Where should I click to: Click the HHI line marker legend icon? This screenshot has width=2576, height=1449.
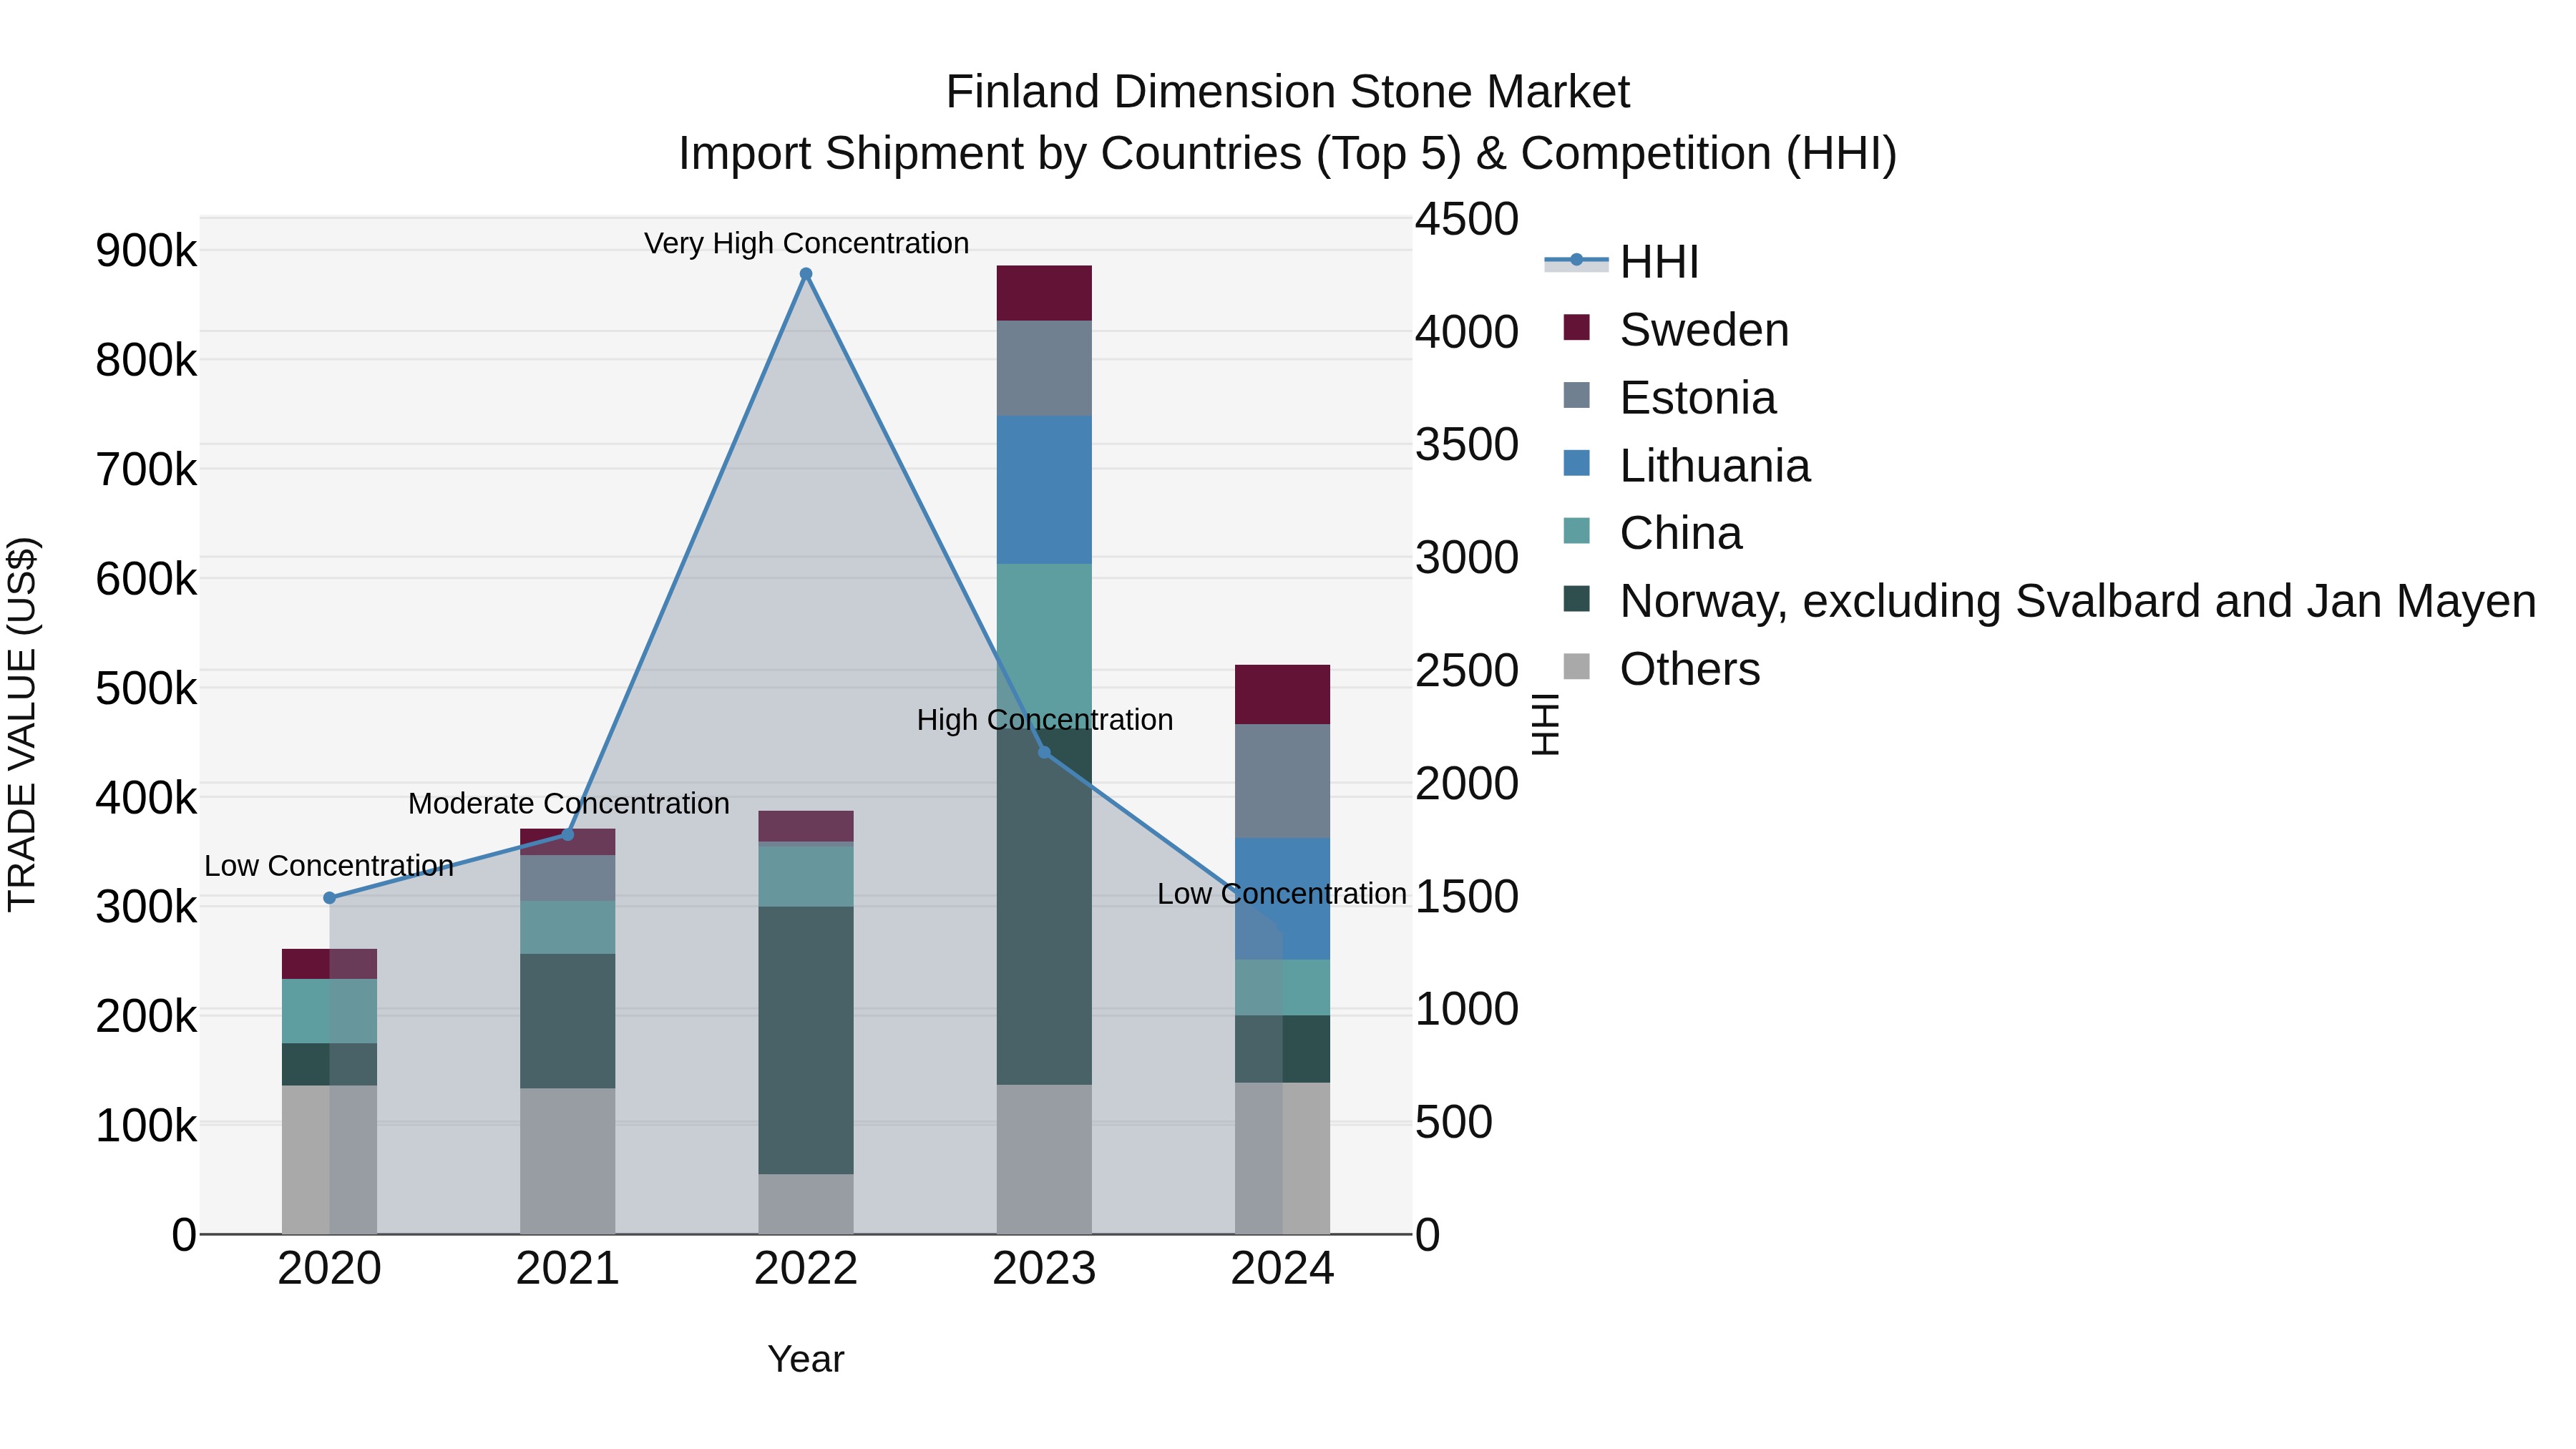pos(1576,260)
